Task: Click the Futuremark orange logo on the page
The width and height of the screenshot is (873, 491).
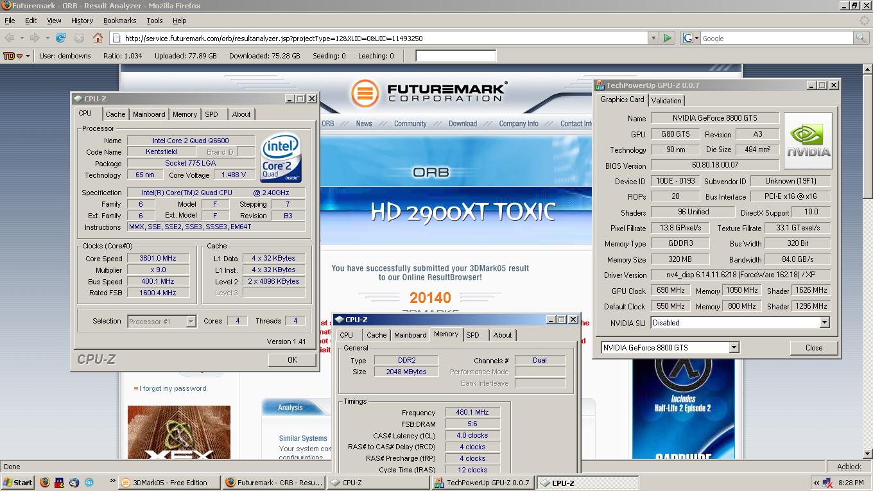Action: (365, 94)
